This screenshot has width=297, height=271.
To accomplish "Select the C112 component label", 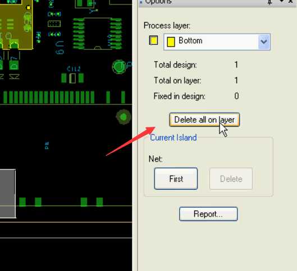I will point(74,69).
